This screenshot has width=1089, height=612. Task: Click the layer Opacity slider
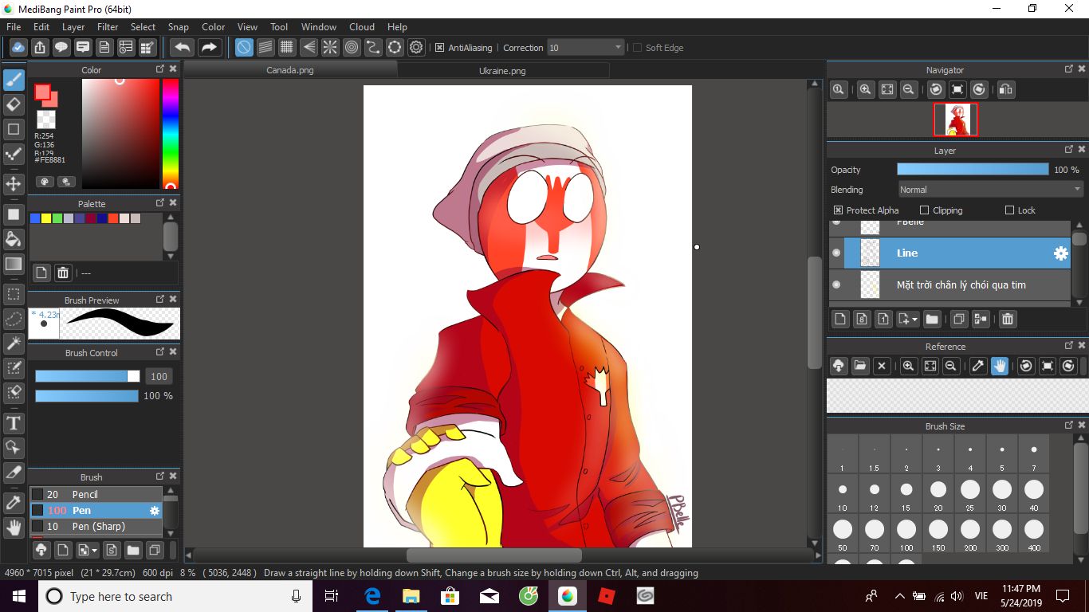tap(973, 169)
